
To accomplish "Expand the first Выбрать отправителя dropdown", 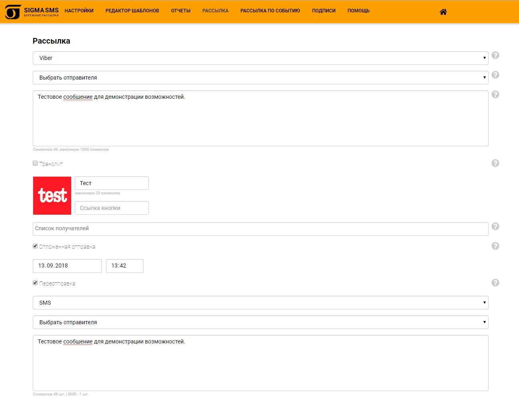I will click(x=260, y=78).
